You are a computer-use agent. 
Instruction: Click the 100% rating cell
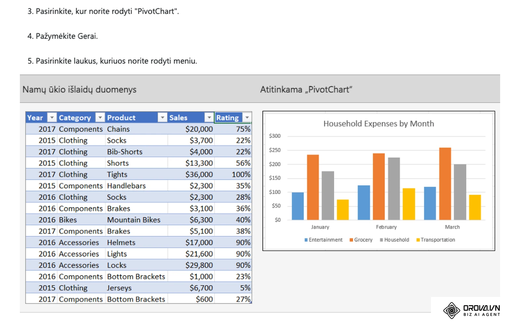pyautogui.click(x=233, y=174)
